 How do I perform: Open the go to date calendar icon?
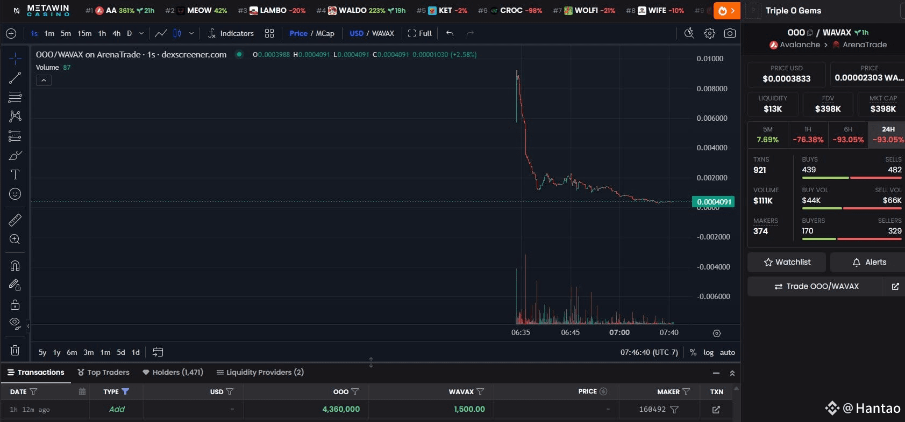coord(158,352)
